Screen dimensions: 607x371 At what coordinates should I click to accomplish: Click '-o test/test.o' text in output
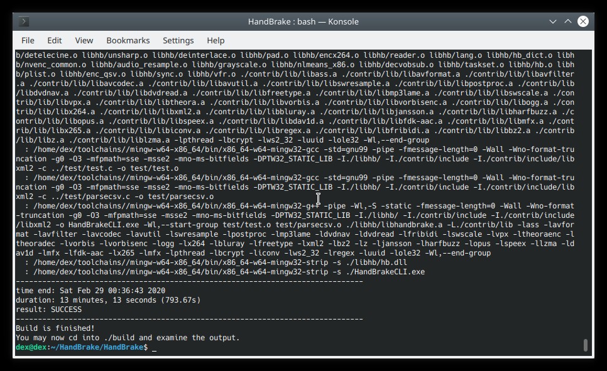tap(148, 168)
